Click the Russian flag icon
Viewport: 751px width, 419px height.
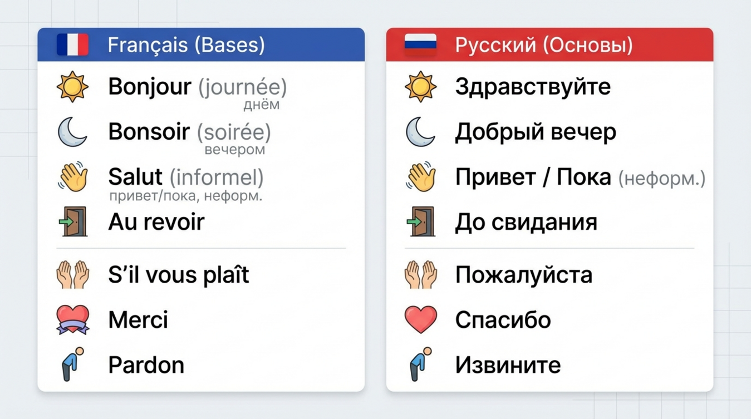(420, 45)
